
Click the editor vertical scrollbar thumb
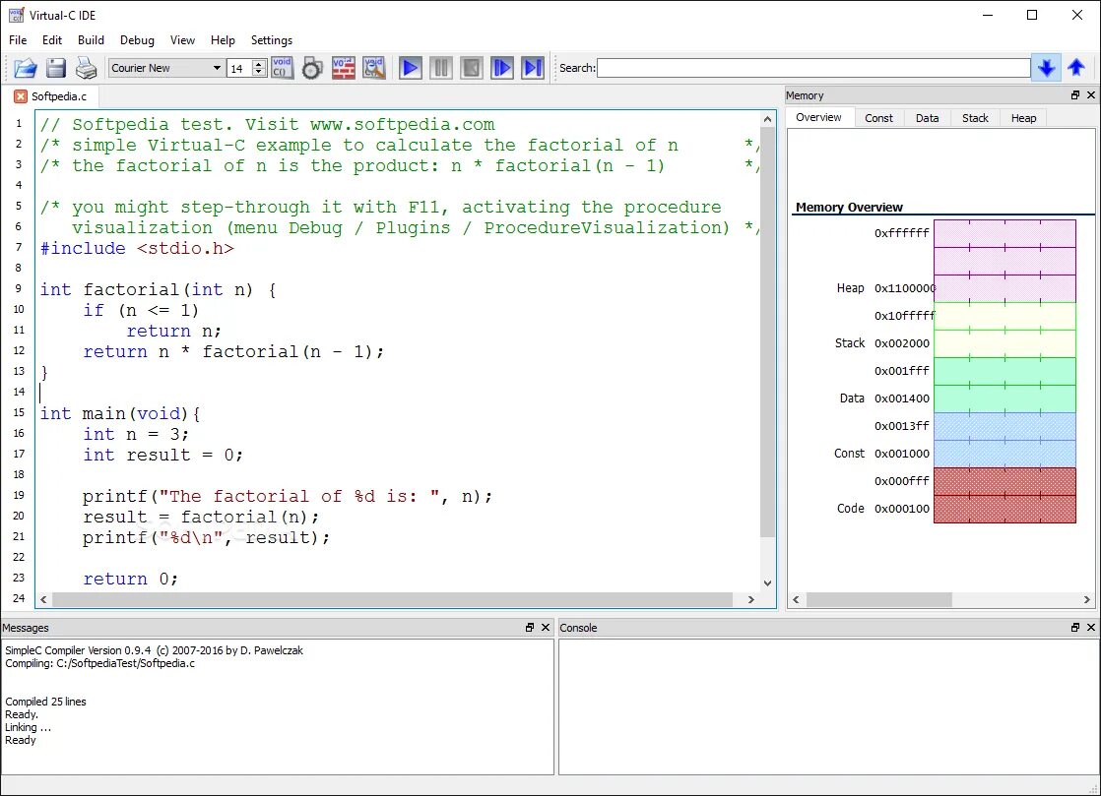767,333
